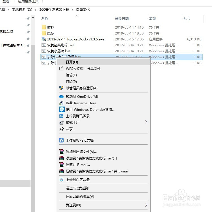Click the WinRAR icon beside 添加到压缩文件
The image size is (212, 212).
point(61,152)
